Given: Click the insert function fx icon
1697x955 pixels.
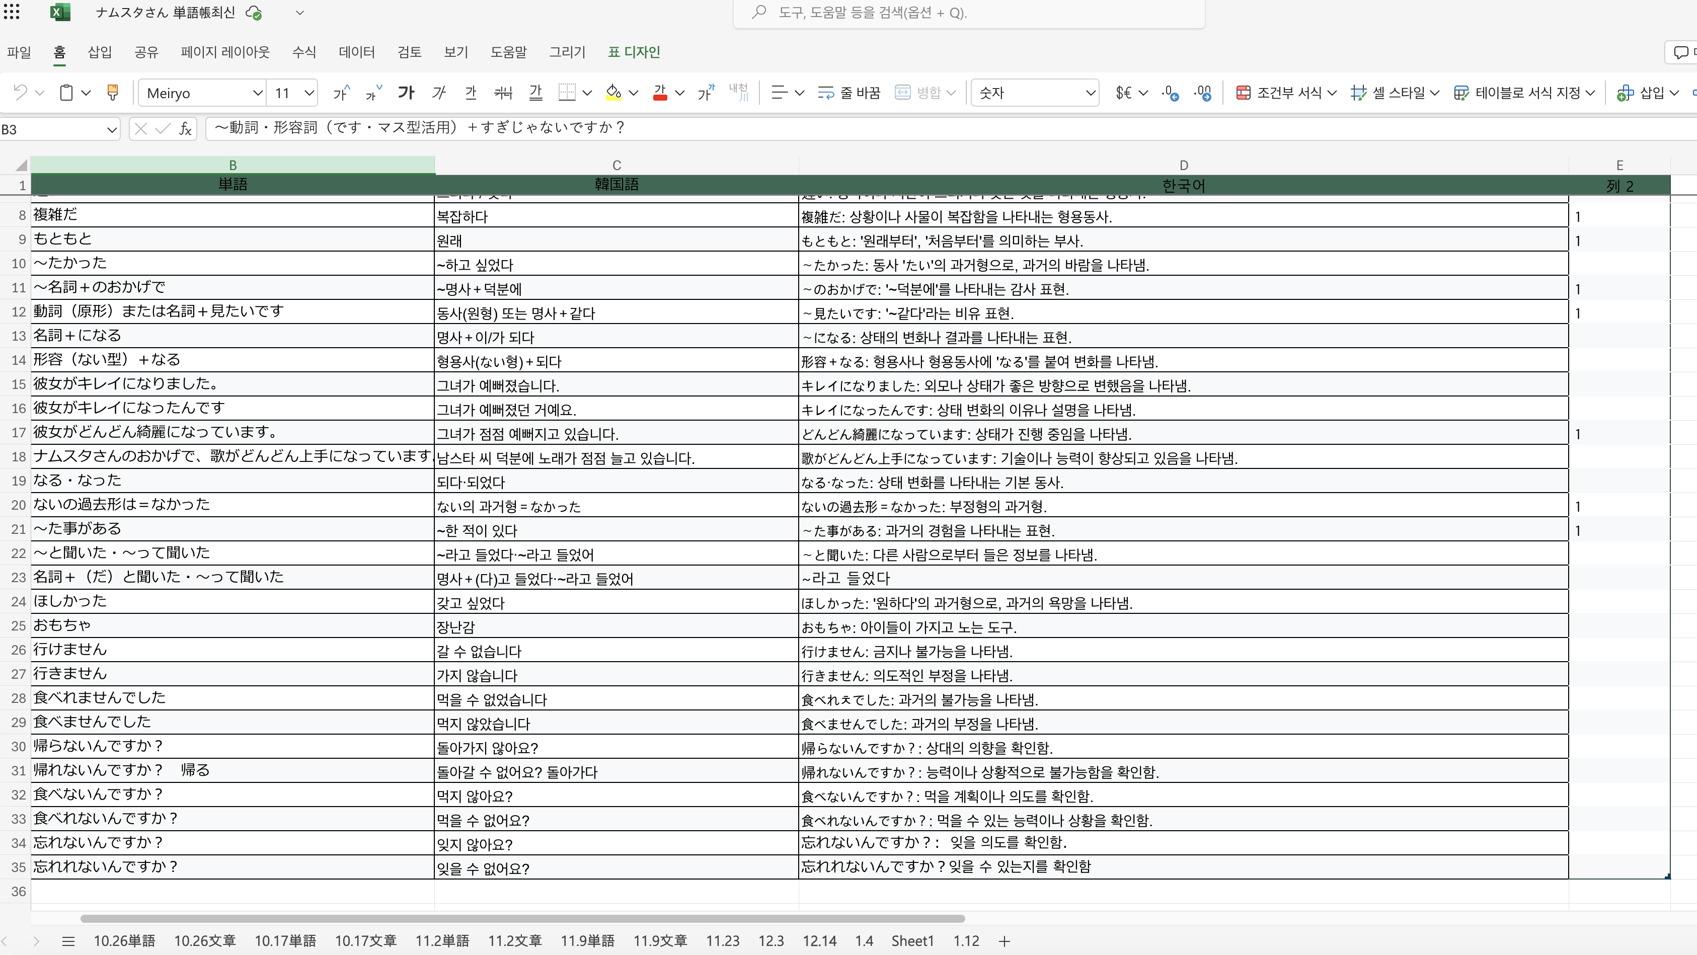Looking at the screenshot, I should [x=185, y=129].
